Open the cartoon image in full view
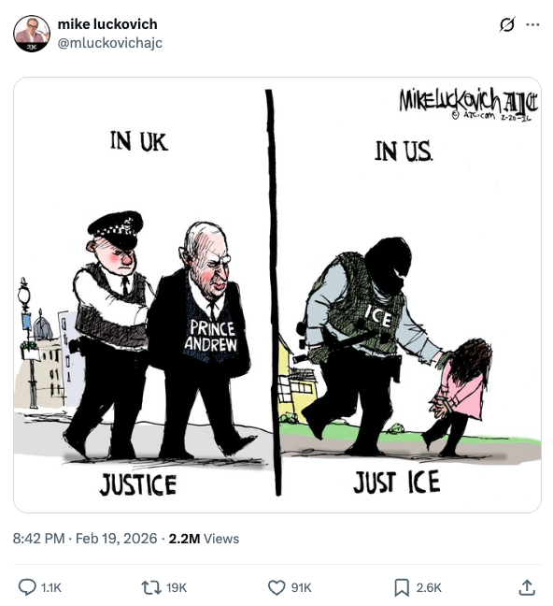Image resolution: width=553 pixels, height=606 pixels. 277,295
